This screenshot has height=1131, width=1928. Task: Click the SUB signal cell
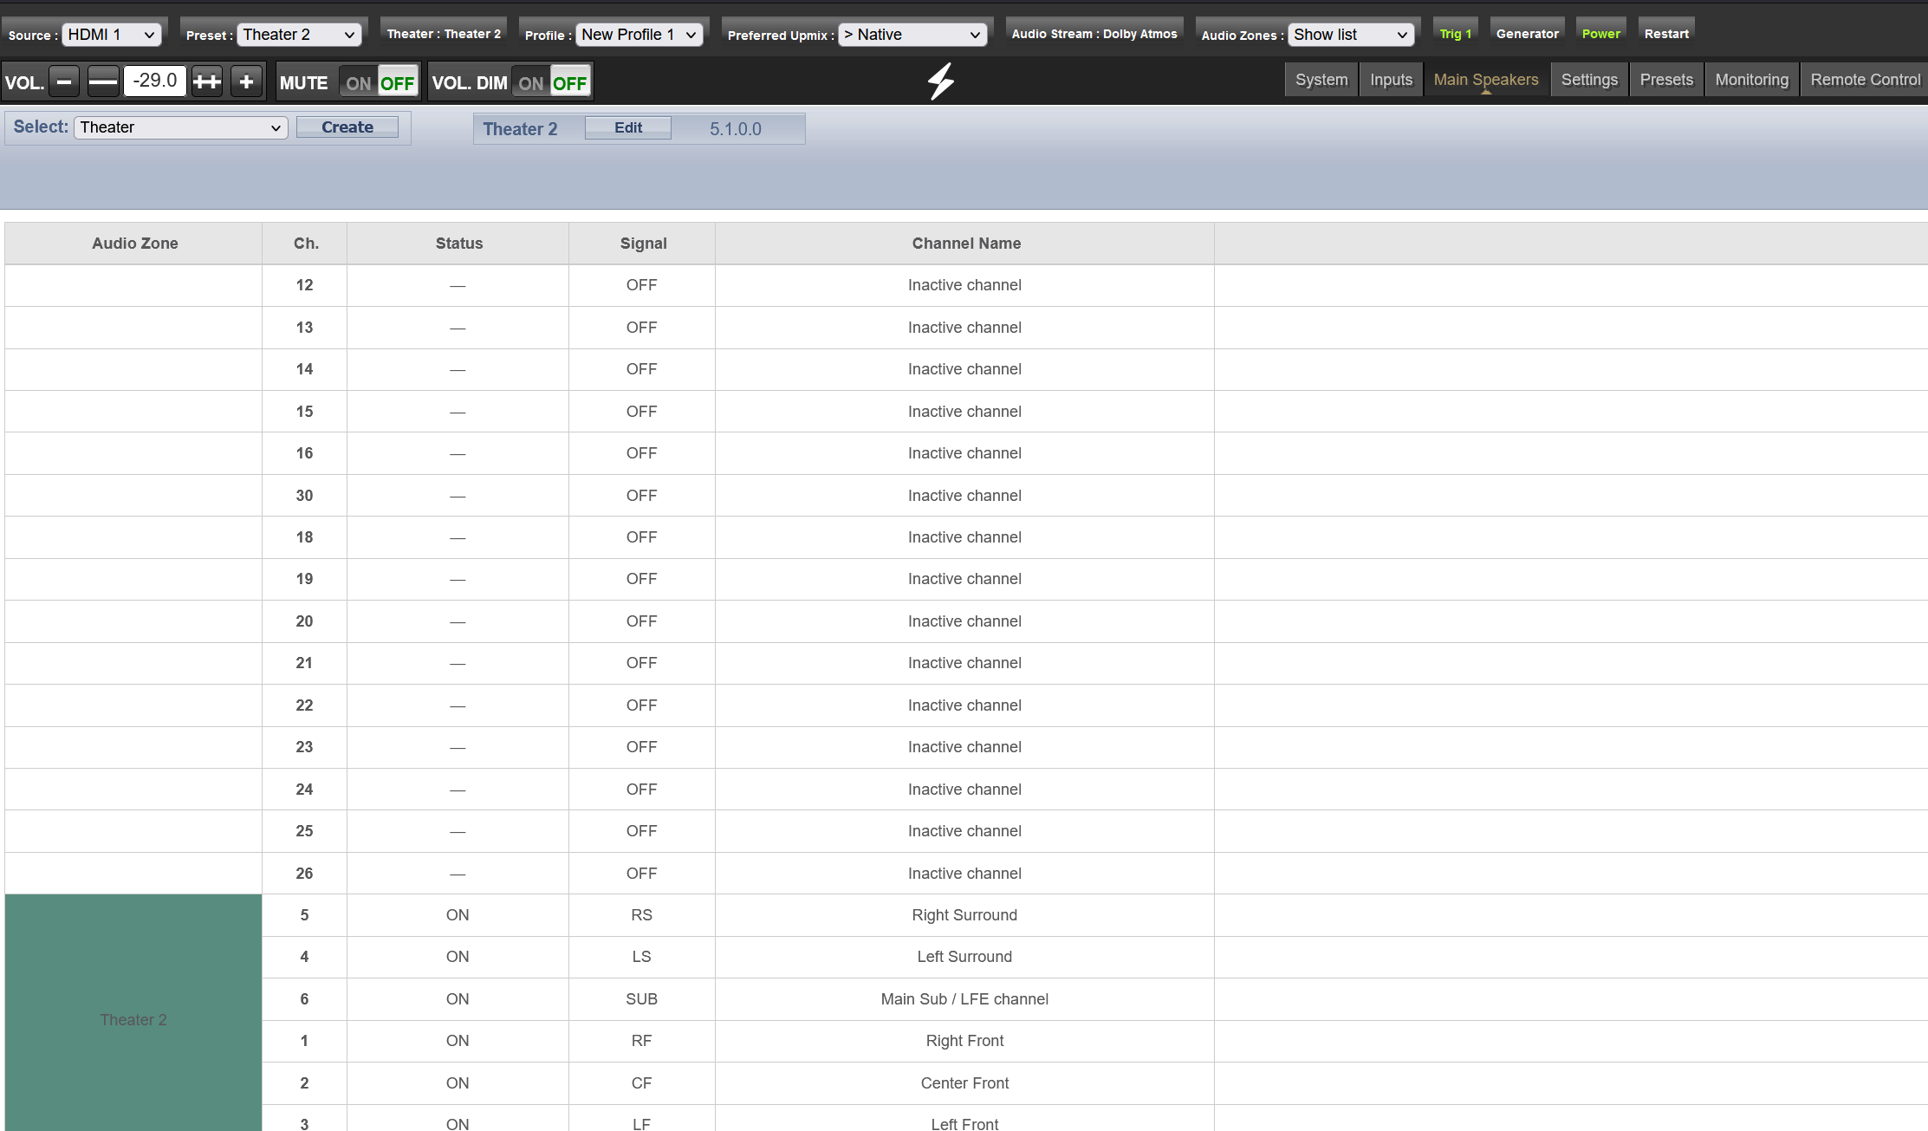642,999
